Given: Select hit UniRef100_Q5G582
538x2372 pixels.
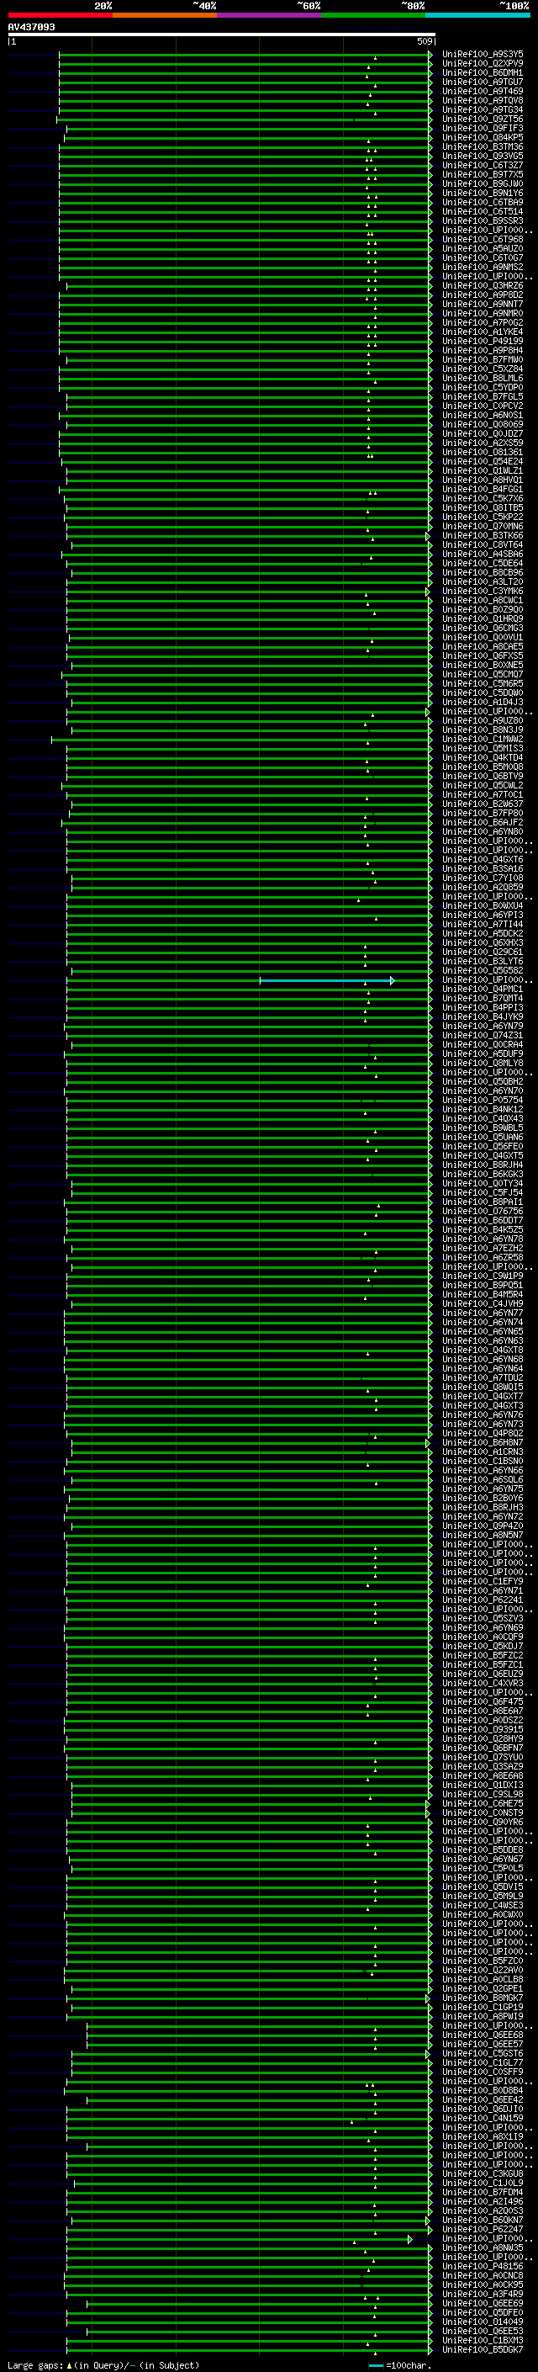Looking at the screenshot, I should coord(483,970).
